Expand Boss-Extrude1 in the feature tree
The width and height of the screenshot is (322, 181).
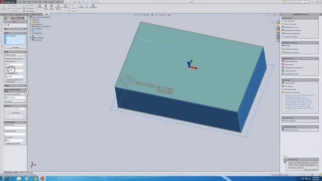31,38
